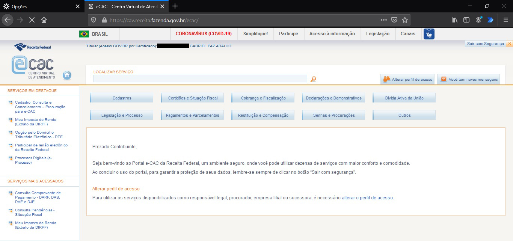Open Firefox library icon
Screen dimensions: 513x241
click(x=454, y=20)
